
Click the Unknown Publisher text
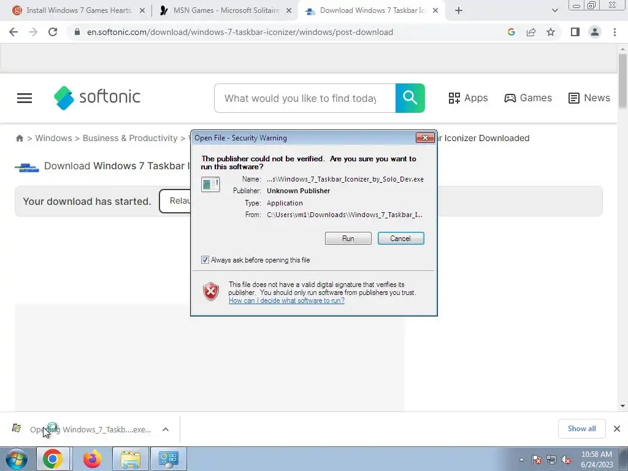[299, 191]
